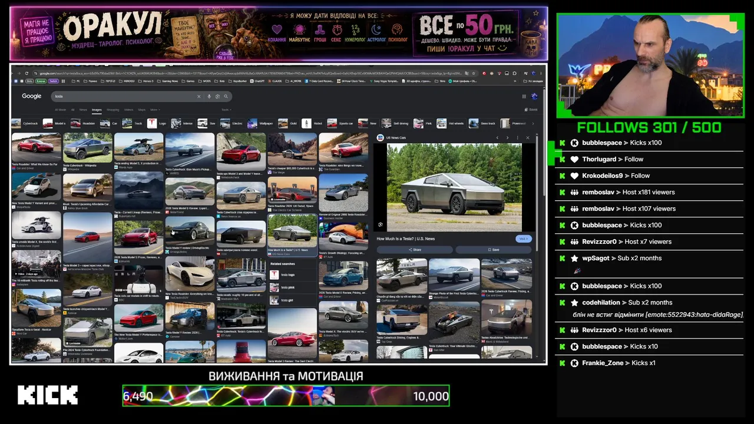
Task: Switch to the All results tab
Action: (x=73, y=110)
